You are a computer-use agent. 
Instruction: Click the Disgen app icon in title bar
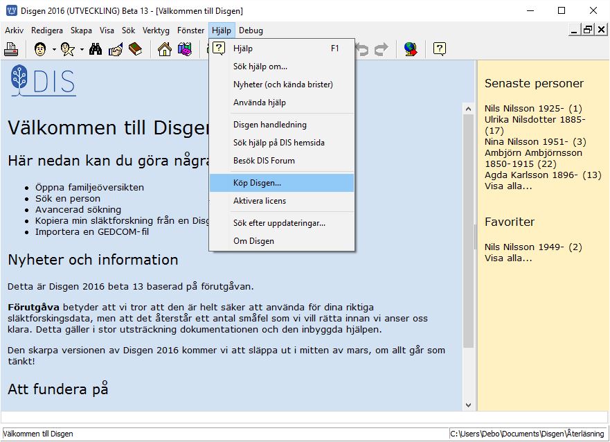tap(12, 10)
